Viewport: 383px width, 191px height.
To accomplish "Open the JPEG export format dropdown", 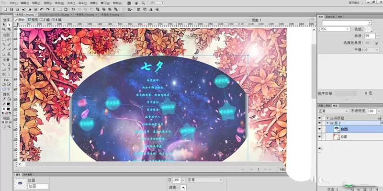I will (x=334, y=29).
